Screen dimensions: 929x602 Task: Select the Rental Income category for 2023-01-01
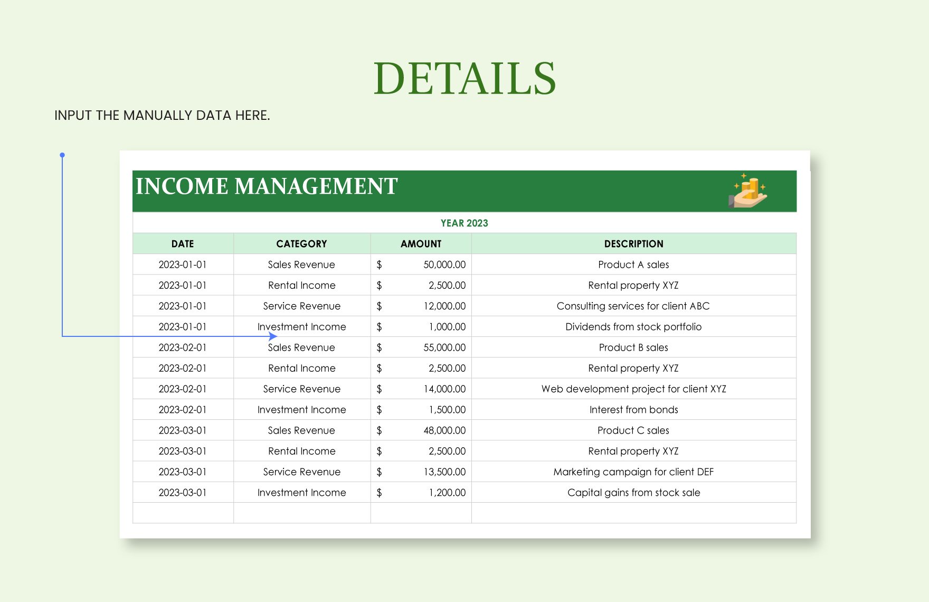coord(301,285)
